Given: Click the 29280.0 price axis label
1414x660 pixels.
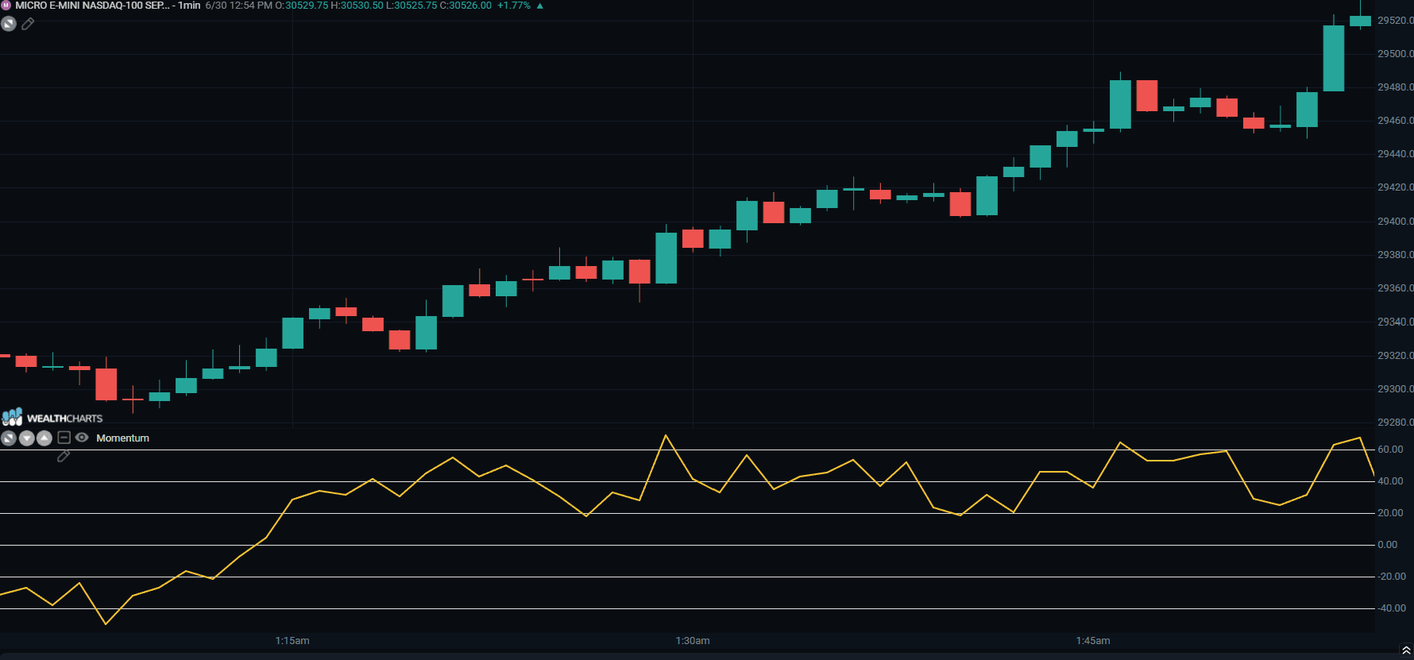Looking at the screenshot, I should coord(1395,423).
